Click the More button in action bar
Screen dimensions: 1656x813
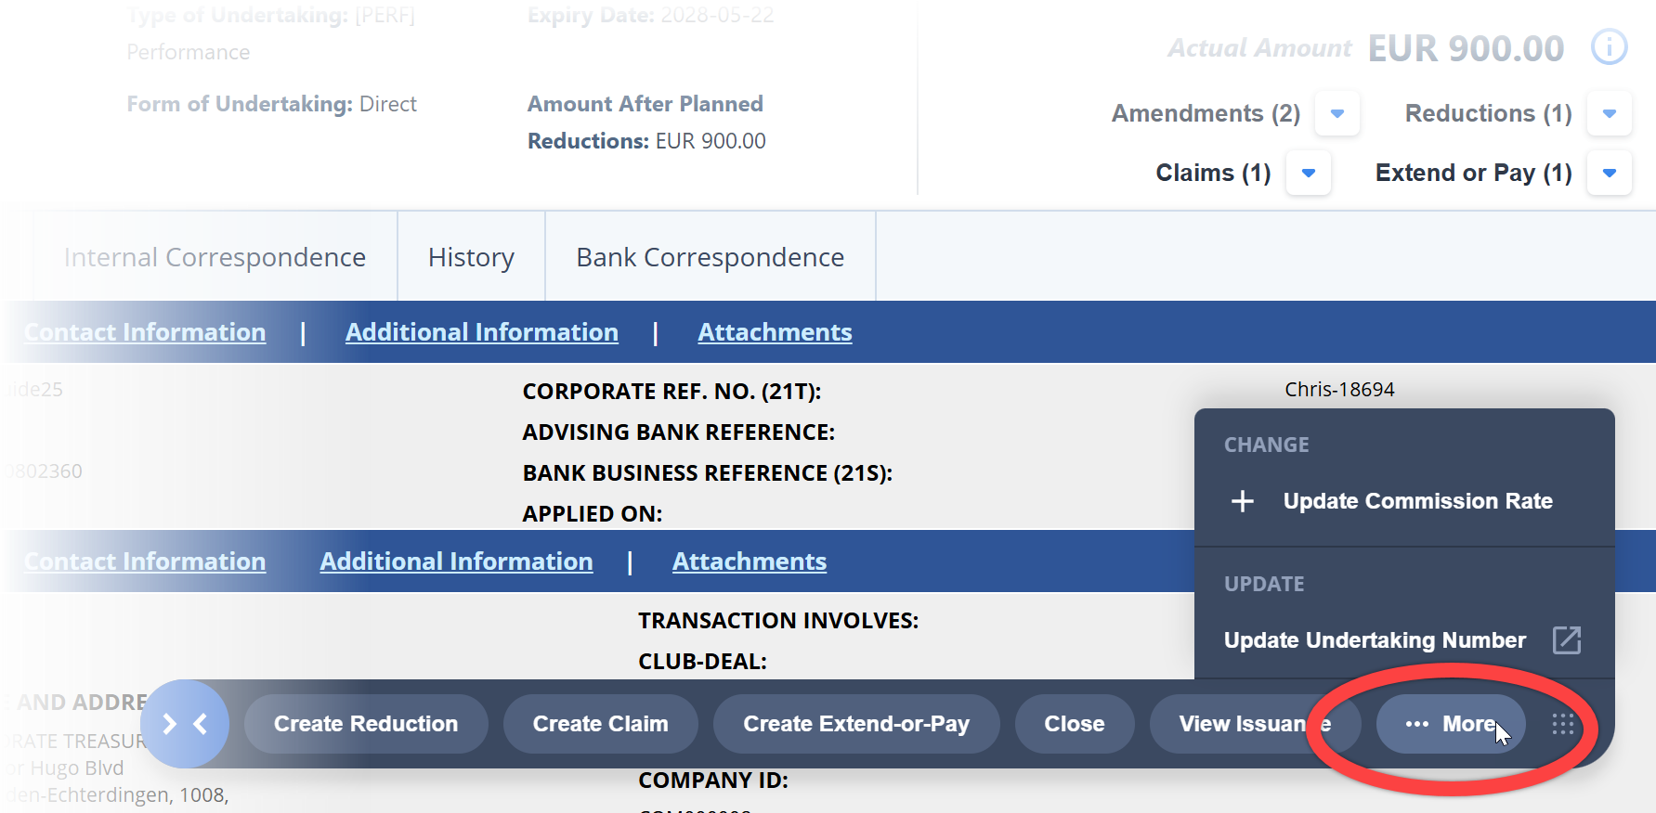(1450, 724)
